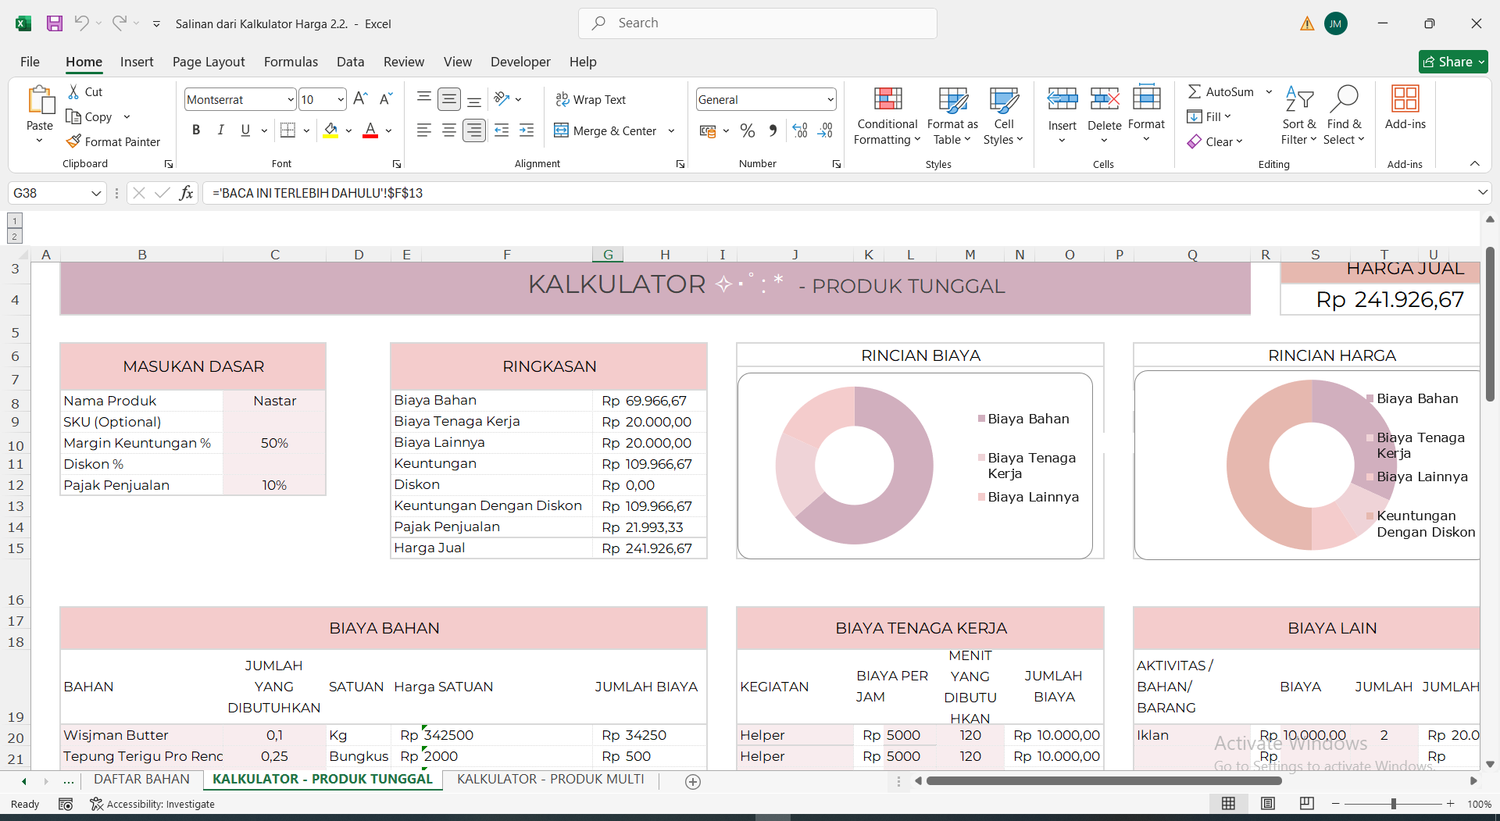
Task: Activate the Format Painter brush
Action: pyautogui.click(x=113, y=141)
